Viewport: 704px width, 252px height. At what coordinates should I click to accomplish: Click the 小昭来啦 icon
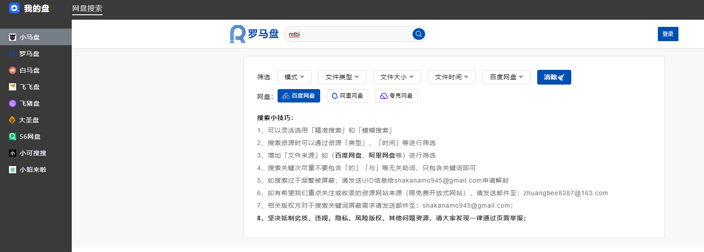pyautogui.click(x=13, y=170)
